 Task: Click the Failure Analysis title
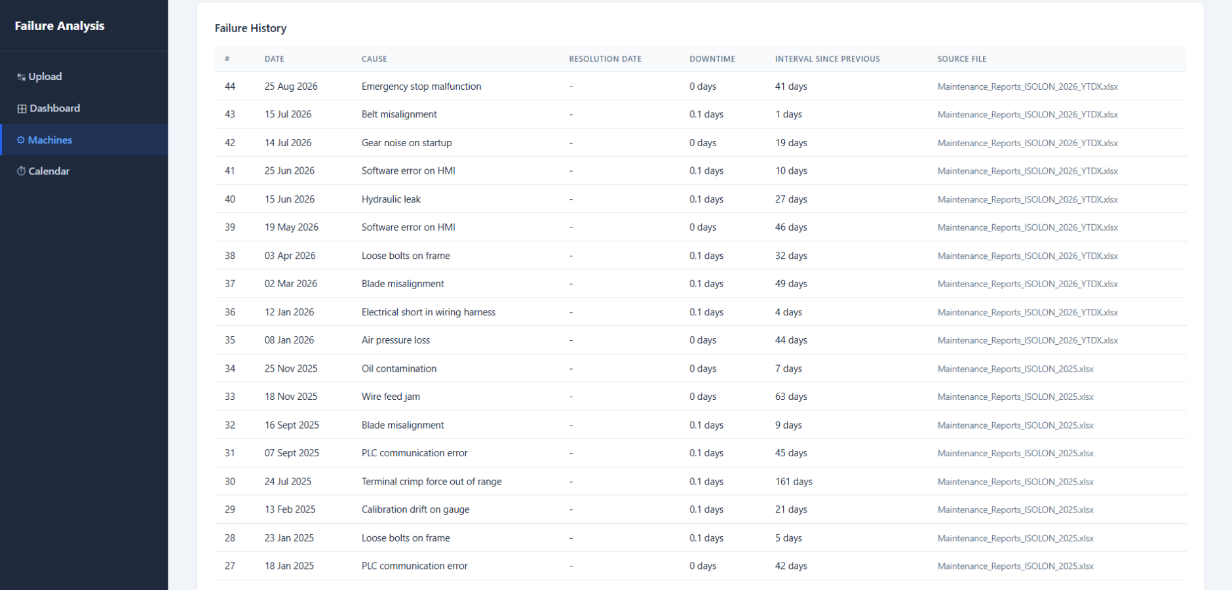[60, 26]
